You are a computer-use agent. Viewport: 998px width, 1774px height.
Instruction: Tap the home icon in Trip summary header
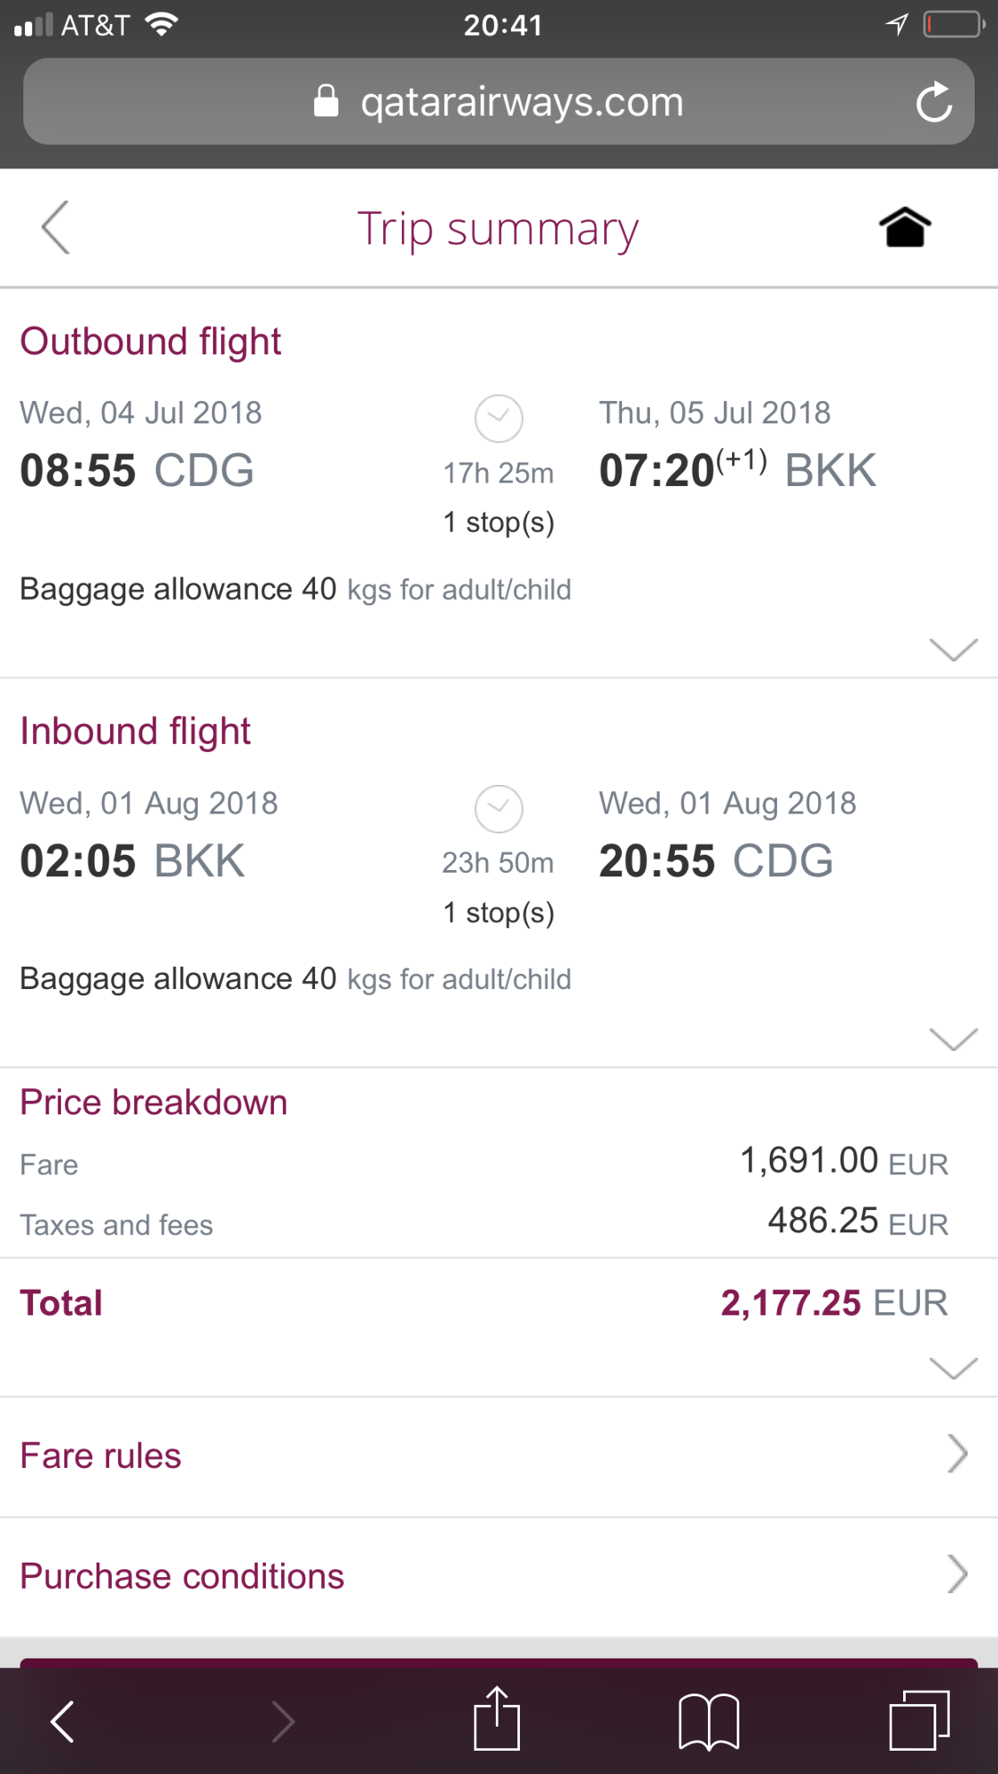pyautogui.click(x=905, y=228)
